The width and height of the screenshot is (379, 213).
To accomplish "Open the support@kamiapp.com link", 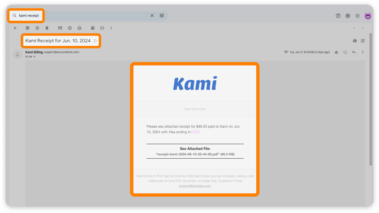I will [195, 186].
